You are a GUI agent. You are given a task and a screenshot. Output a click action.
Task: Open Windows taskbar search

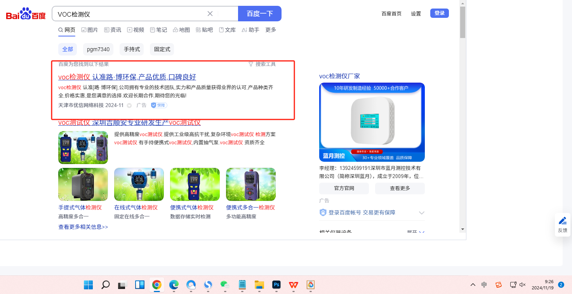point(105,285)
